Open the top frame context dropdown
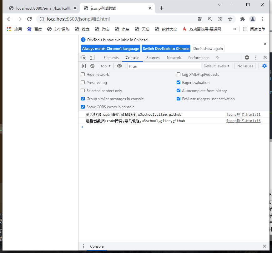 tap(105, 66)
